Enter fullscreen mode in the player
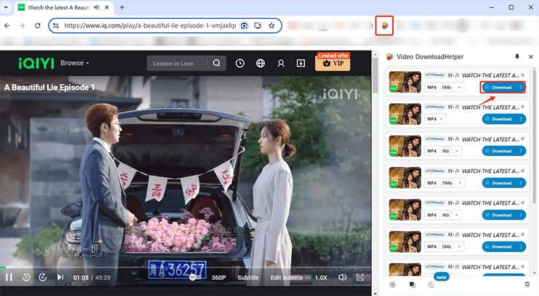539x296 pixels. (360, 277)
